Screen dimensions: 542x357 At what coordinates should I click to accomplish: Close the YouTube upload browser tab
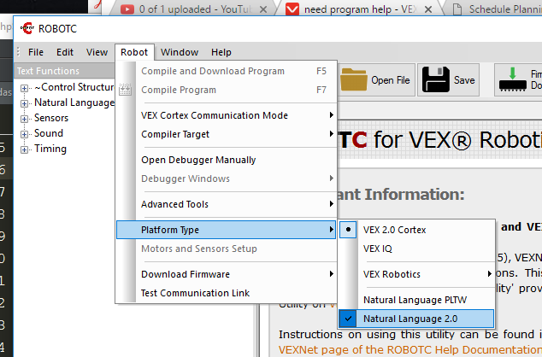[263, 9]
